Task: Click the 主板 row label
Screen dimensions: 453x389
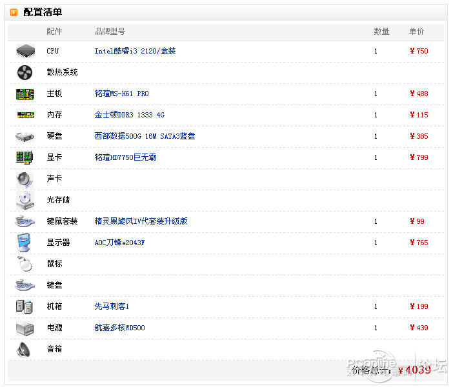Action: 54,94
